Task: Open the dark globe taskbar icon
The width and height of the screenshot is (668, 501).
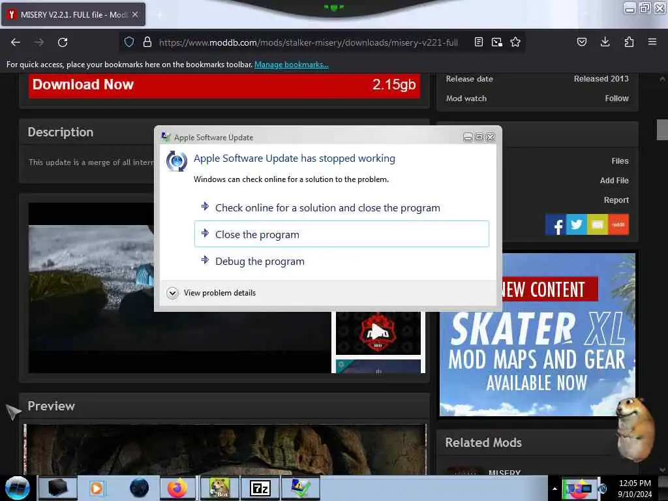Action: click(139, 488)
